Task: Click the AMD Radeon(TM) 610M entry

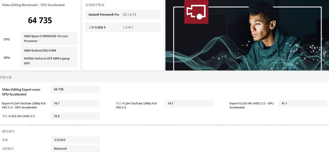Action: pos(40,51)
